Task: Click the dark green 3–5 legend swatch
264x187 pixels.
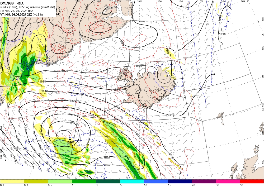Action: (x=108, y=181)
